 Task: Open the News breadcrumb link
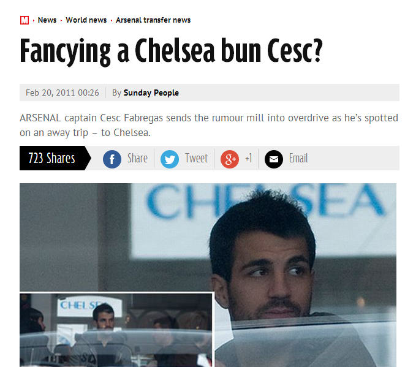click(47, 20)
